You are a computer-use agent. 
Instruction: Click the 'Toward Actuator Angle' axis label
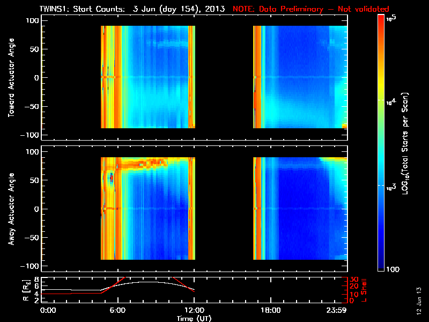point(11,77)
